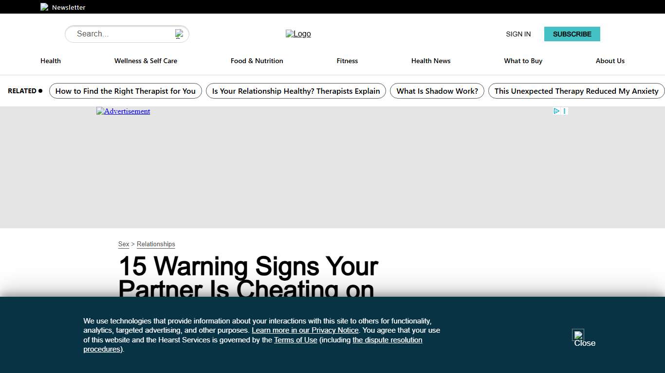
Task: Click the Advertisement image link
Action: (x=123, y=111)
